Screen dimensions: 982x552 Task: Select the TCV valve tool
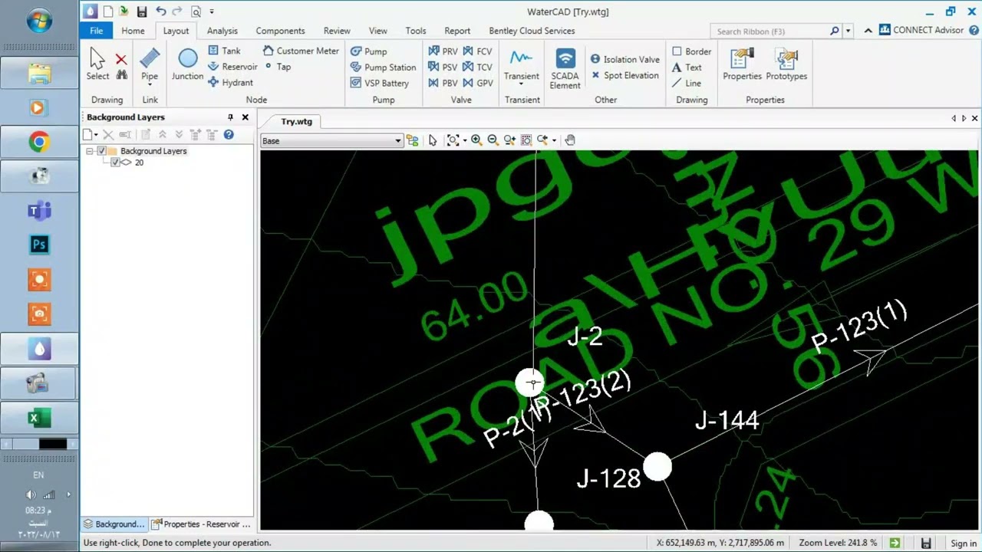point(477,67)
